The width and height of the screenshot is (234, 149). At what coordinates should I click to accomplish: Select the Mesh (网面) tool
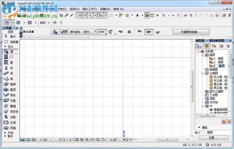[10, 128]
